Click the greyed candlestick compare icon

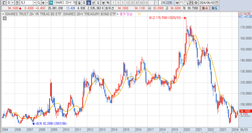[182, 3]
